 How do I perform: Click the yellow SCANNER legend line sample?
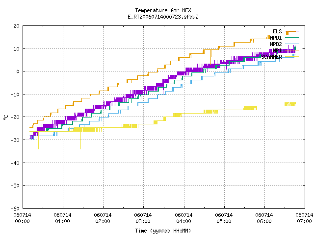292,57
